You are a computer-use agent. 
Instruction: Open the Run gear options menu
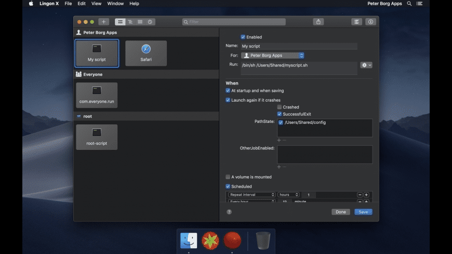click(366, 65)
